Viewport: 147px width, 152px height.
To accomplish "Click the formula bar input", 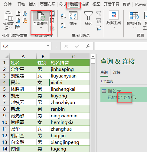I will pos(121,46).
